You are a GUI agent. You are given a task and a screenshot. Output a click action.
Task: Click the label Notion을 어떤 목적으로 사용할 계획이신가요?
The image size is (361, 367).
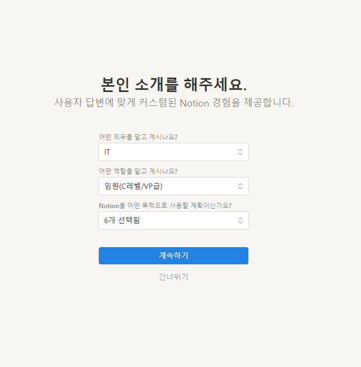point(165,205)
